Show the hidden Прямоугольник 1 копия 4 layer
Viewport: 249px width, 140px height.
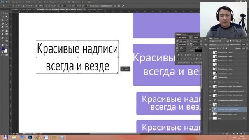210,61
